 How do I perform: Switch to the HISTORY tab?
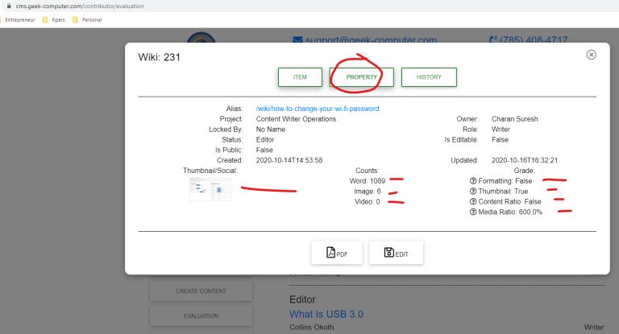coord(429,77)
